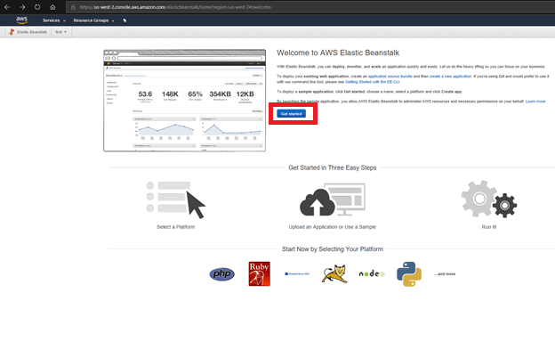
Task: Select the Windows Server platform logo
Action: pos(297,273)
